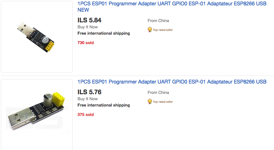Open the product photo of the 375-sold adapter
Viewport: 274px width, 150px height.
click(x=37, y=114)
